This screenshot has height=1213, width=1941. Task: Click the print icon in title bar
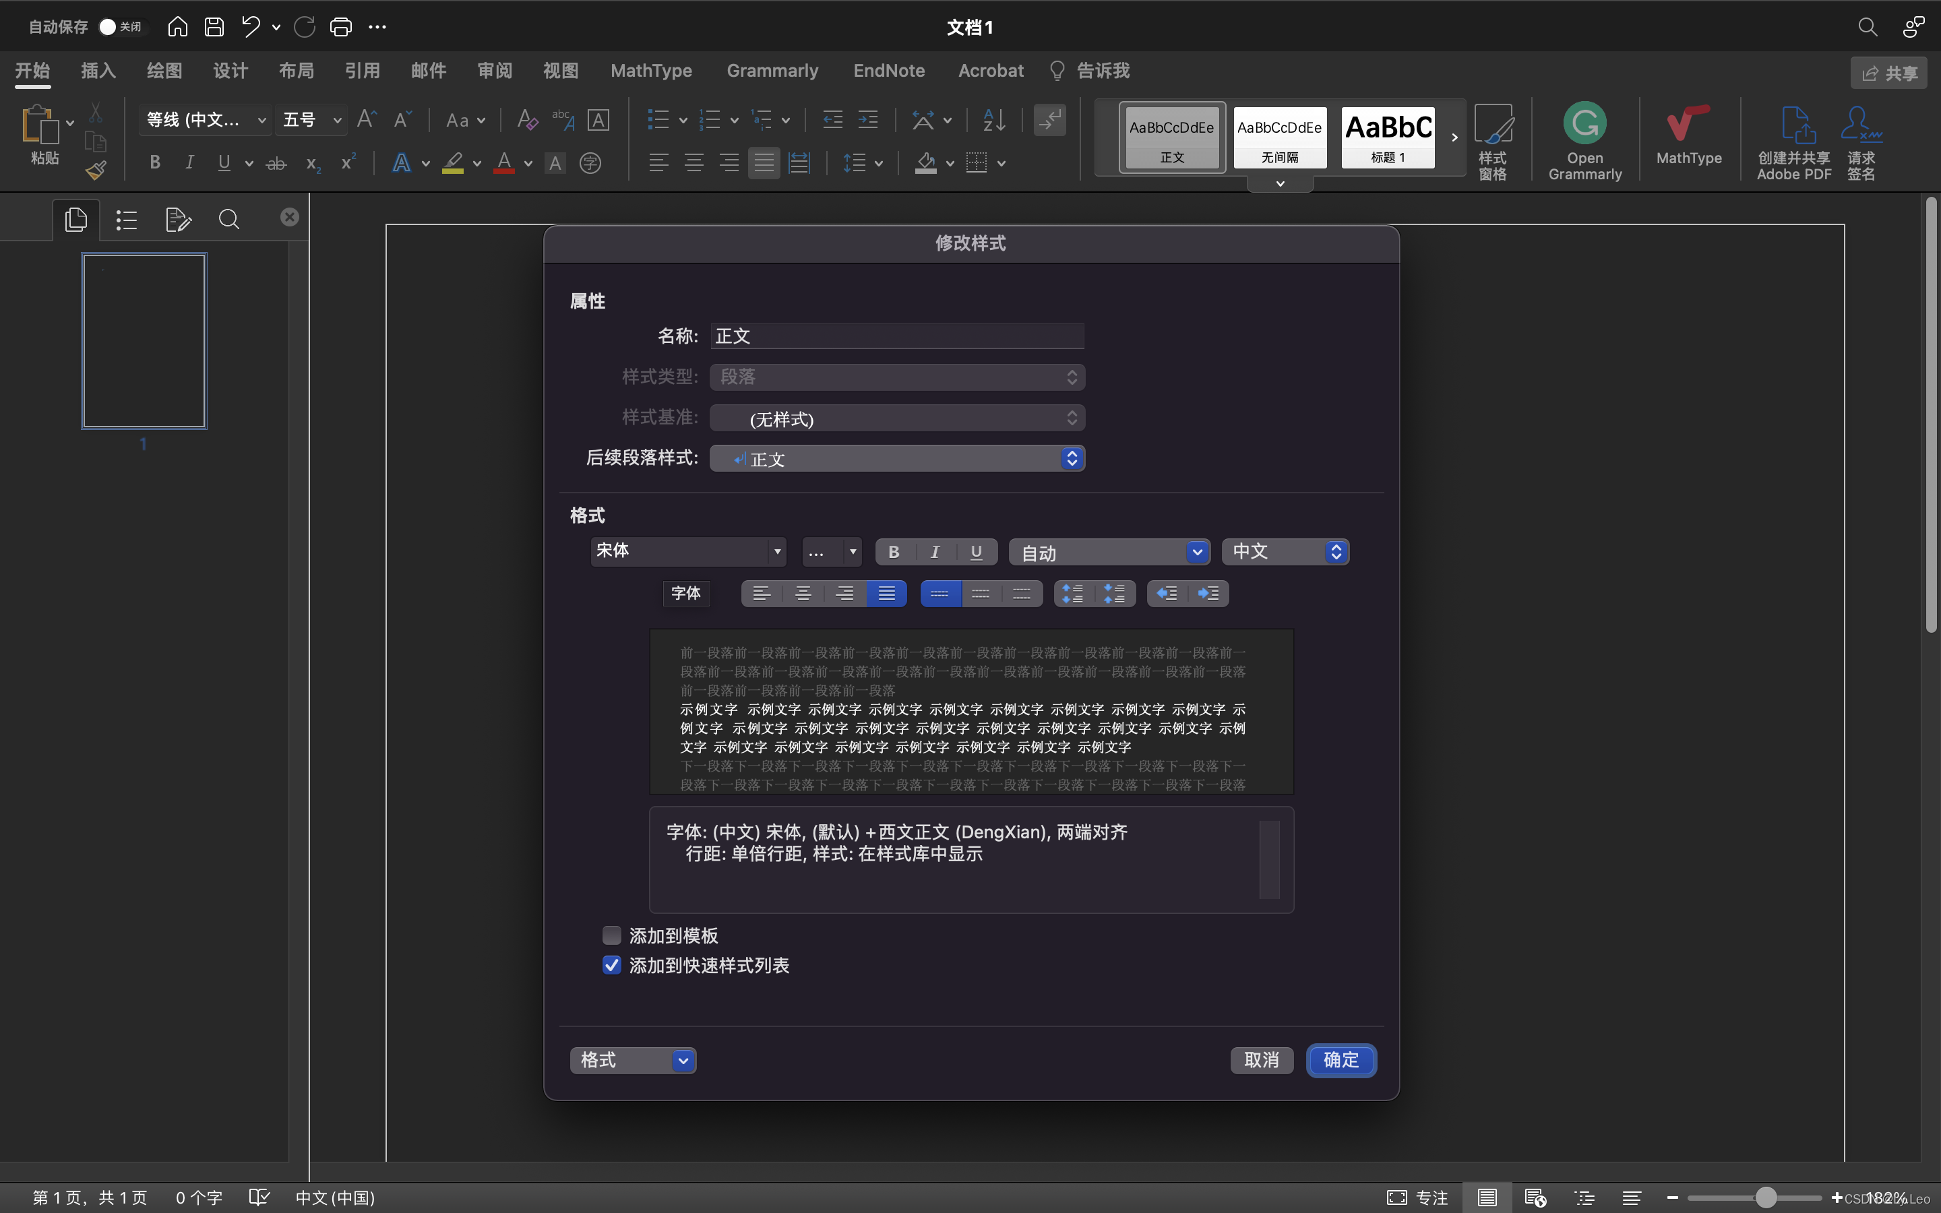pos(341,27)
